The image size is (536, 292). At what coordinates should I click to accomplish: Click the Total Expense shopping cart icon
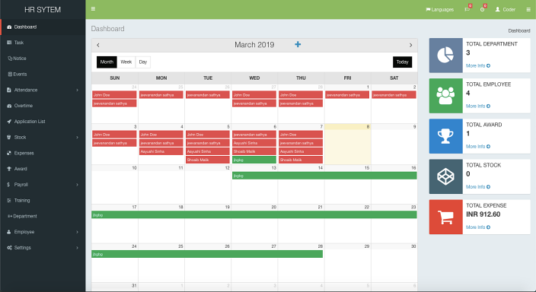point(445,217)
